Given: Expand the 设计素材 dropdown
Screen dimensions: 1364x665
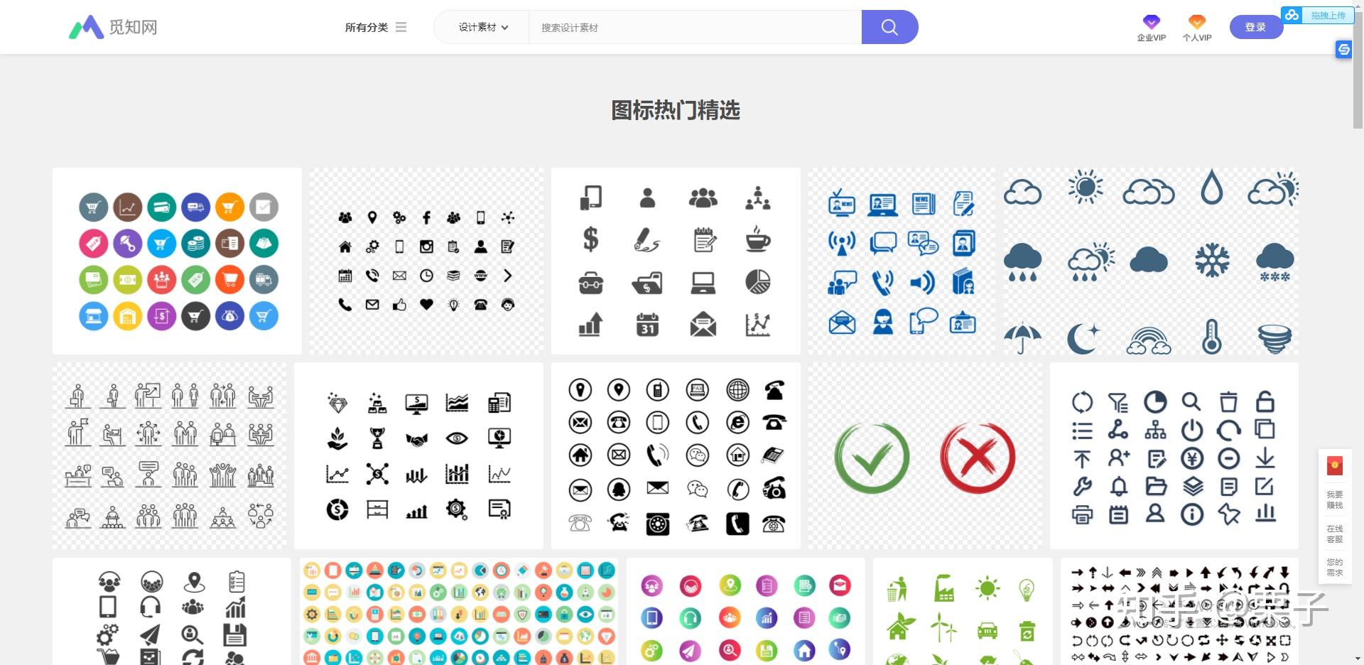Looking at the screenshot, I should [483, 27].
